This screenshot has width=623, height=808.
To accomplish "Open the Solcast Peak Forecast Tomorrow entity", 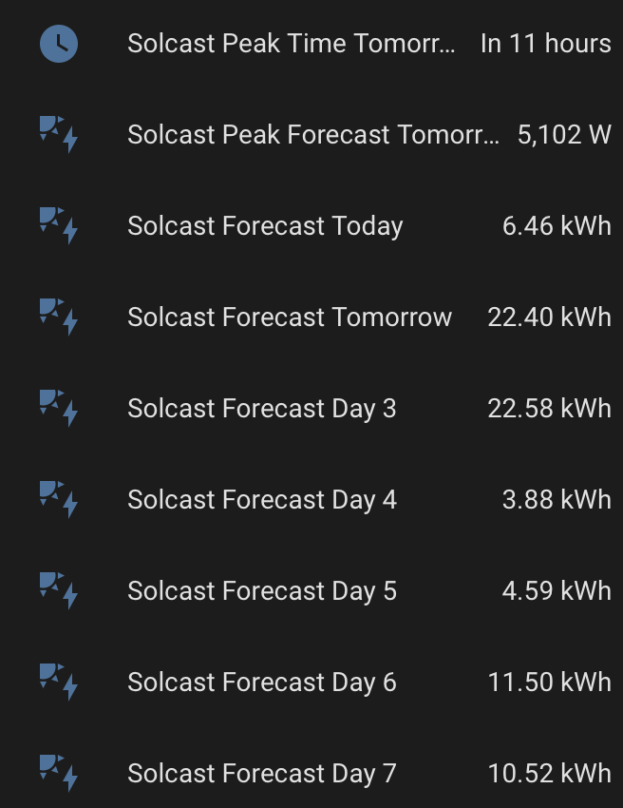I will [313, 135].
